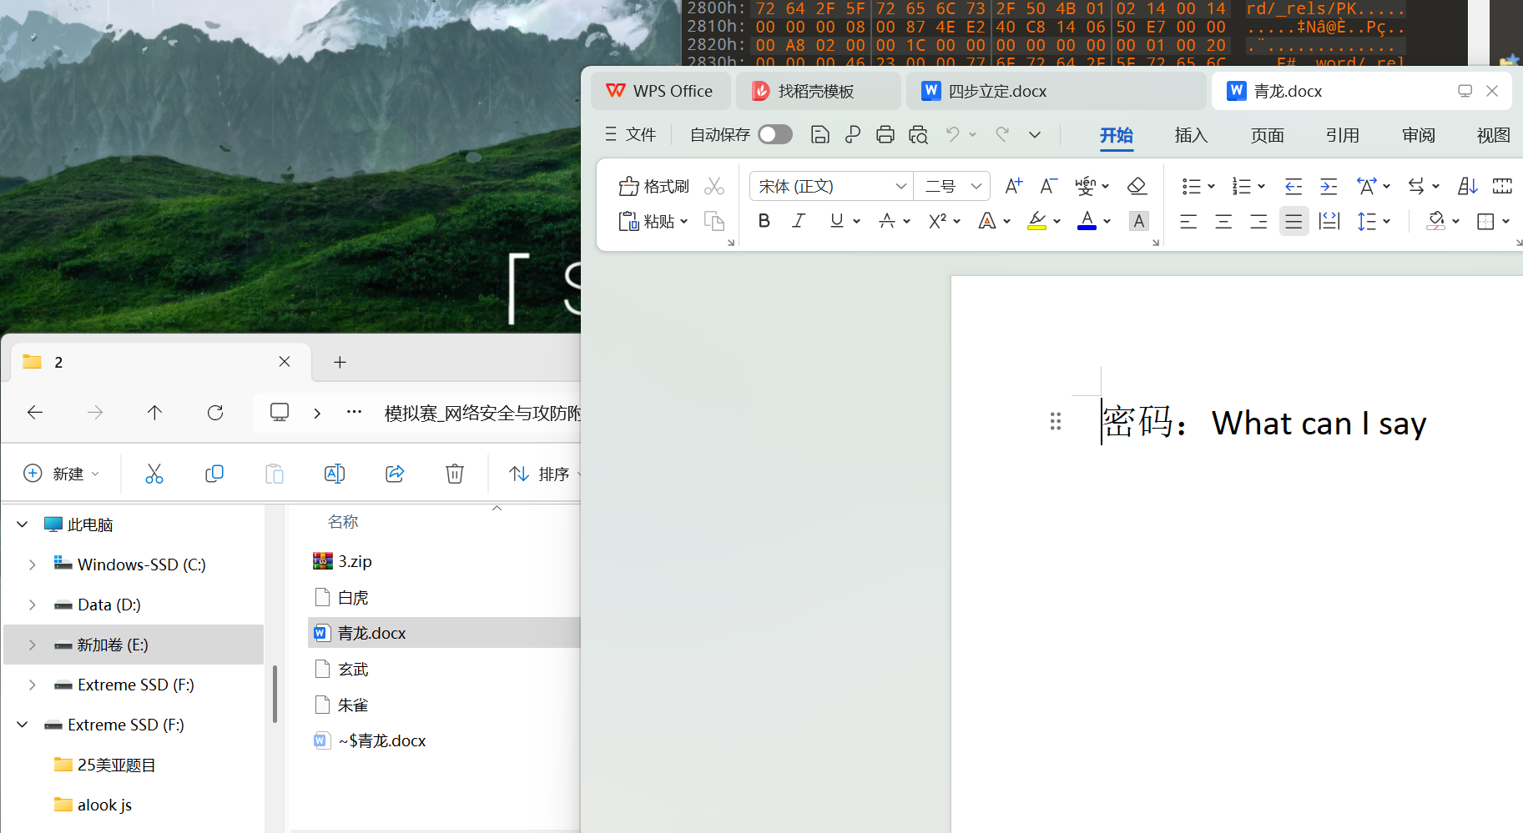
Task: Switch to the 插入 ribbon tab
Action: click(1191, 135)
